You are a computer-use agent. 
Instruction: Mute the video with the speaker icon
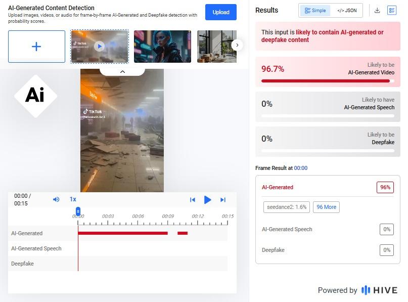(56, 199)
